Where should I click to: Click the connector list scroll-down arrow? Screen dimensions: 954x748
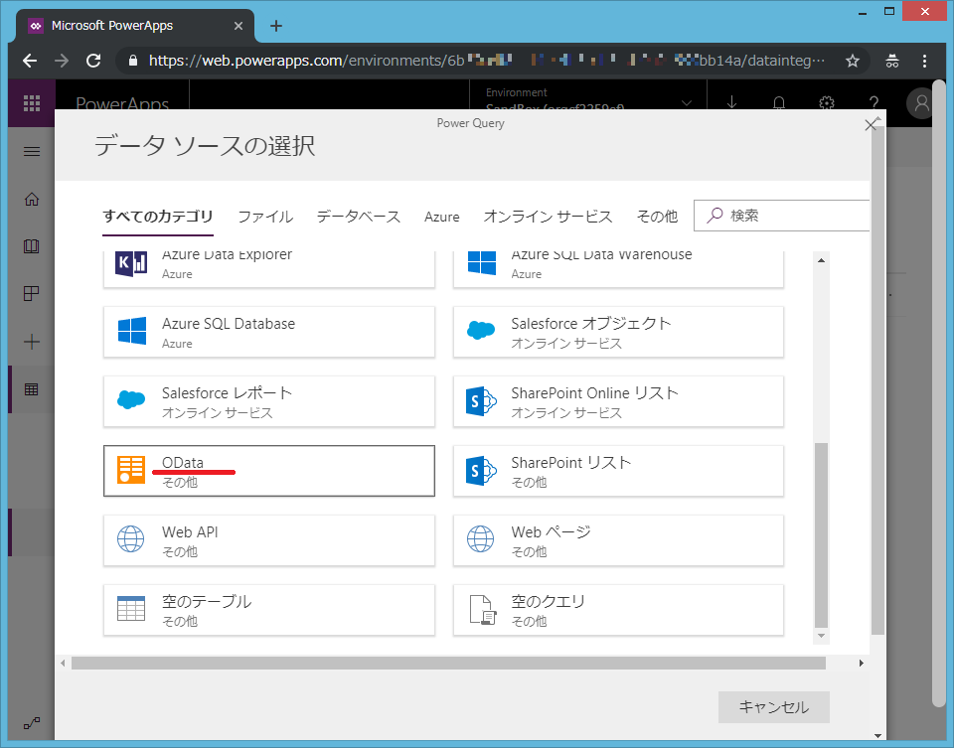coord(822,636)
